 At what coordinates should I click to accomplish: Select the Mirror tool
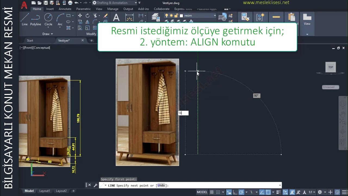coord(87,22)
